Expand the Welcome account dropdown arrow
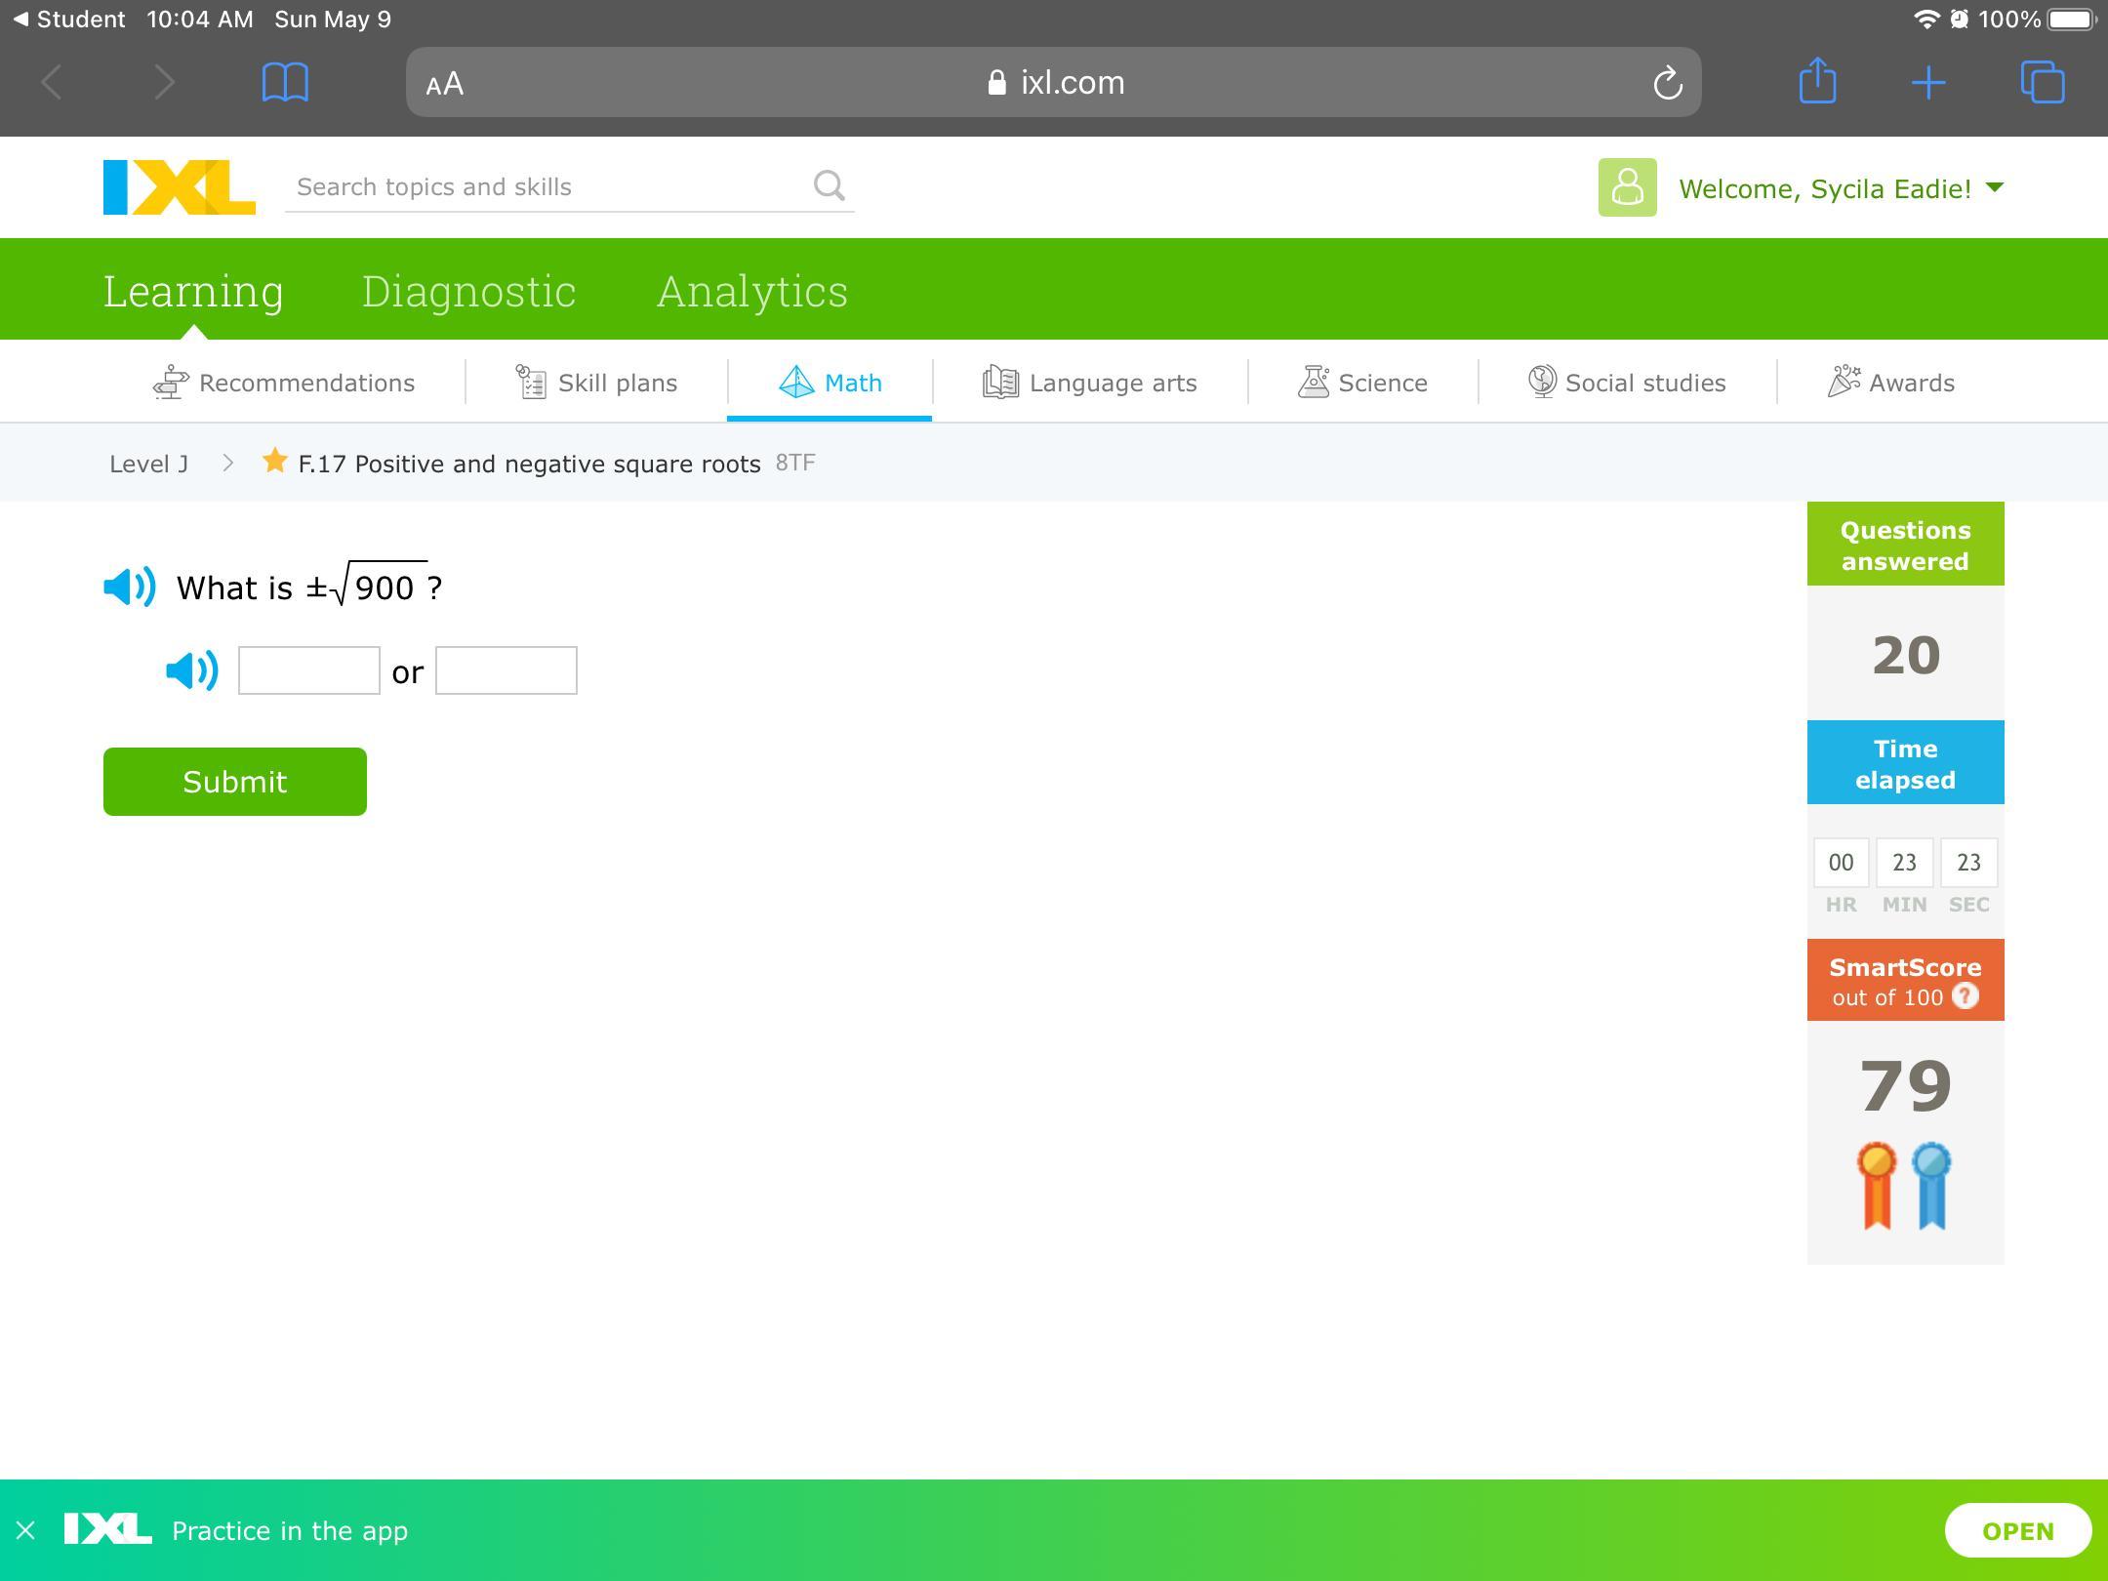2108x1581 pixels. coord(1995,187)
